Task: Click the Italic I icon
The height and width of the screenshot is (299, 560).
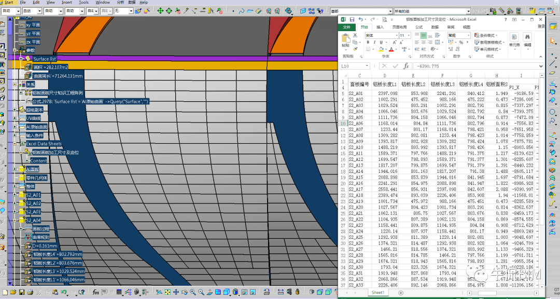Action: [374, 42]
